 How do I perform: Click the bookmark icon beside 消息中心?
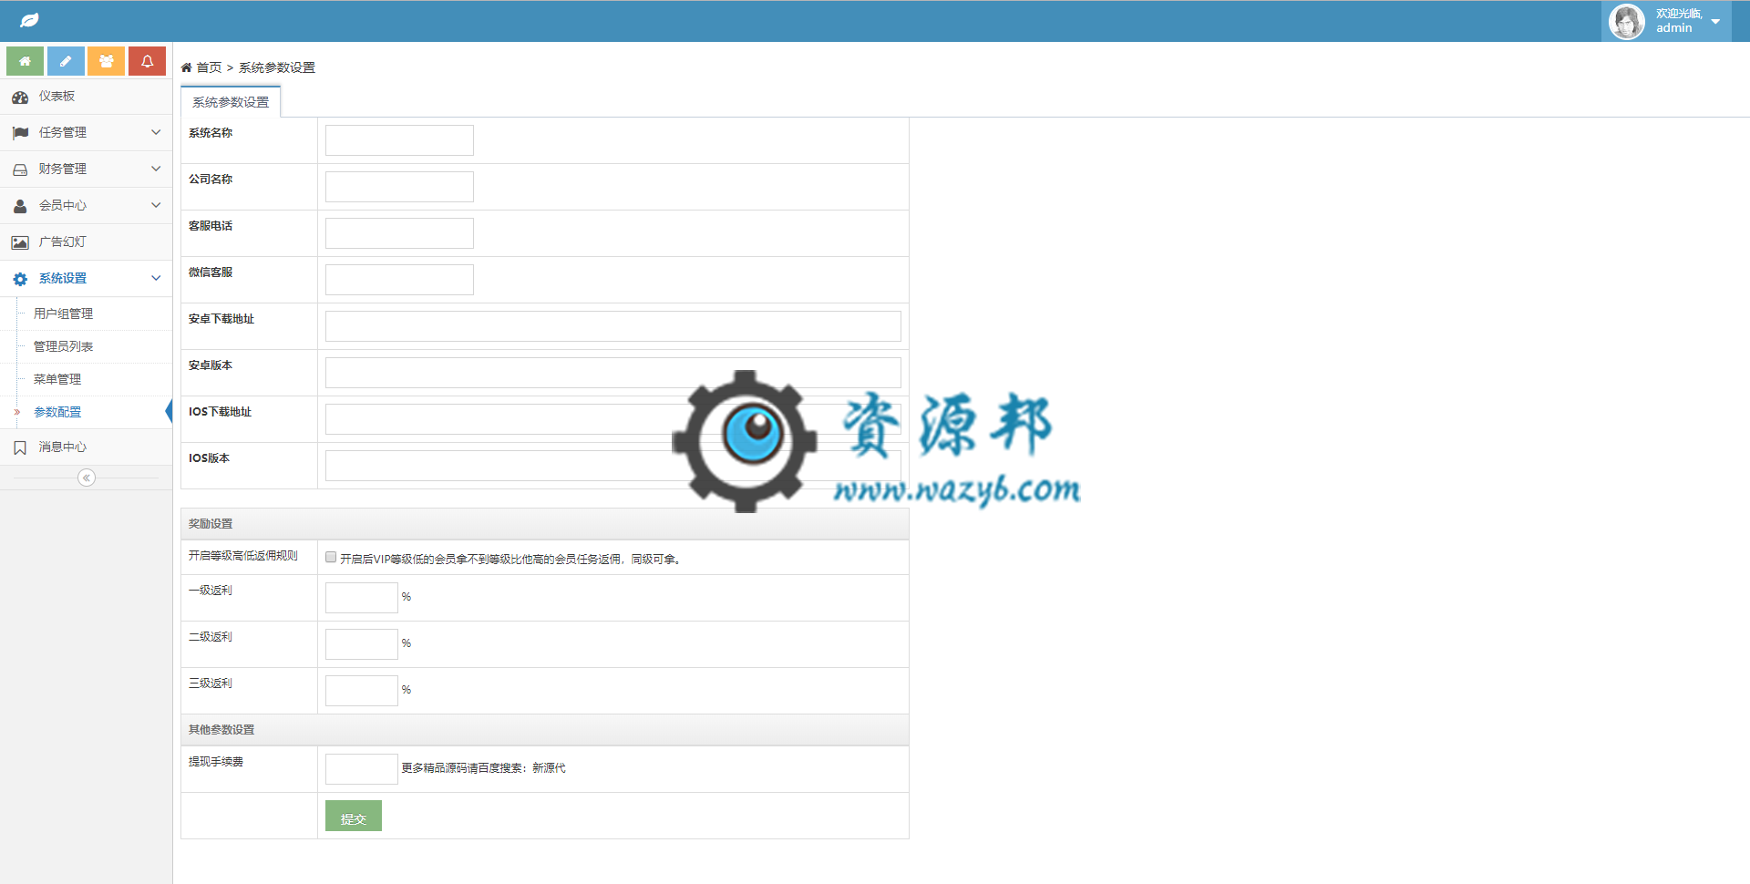(20, 447)
